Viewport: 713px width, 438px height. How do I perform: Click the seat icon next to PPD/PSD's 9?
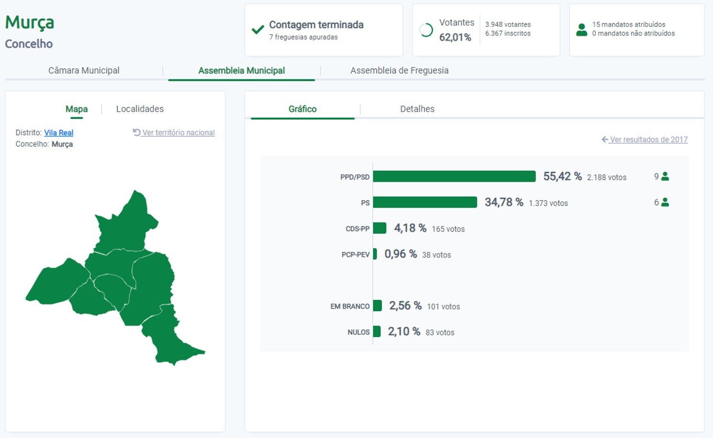click(x=665, y=176)
